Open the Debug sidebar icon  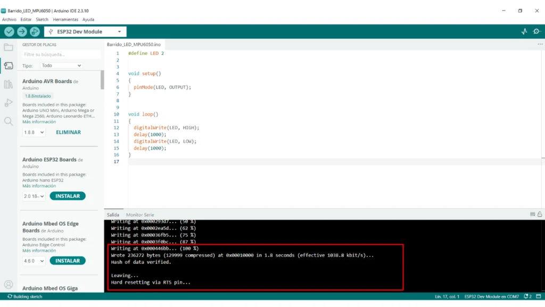[x=9, y=103]
